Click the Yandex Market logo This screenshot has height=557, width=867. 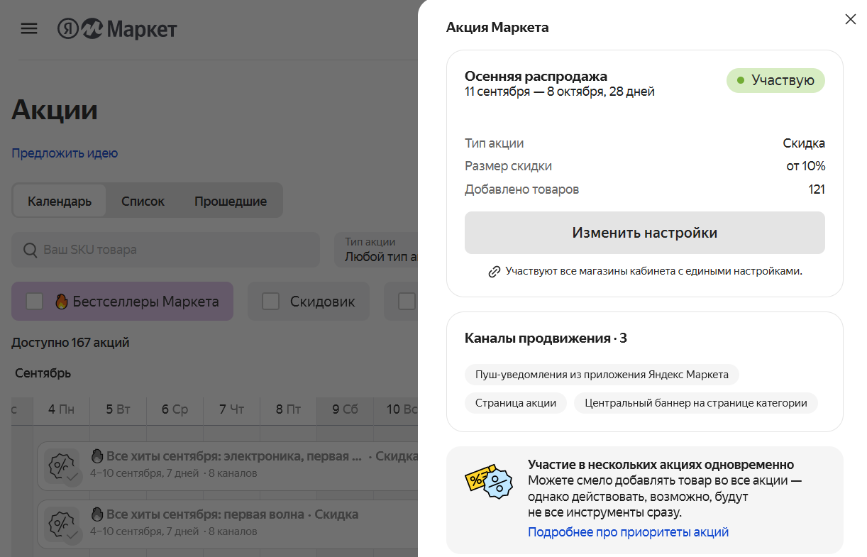(117, 29)
